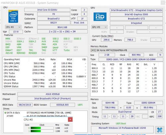Viewport: 166px width, 135px height.
Task: Click the ASUS X555LB motherboard field
Action: click(52, 94)
